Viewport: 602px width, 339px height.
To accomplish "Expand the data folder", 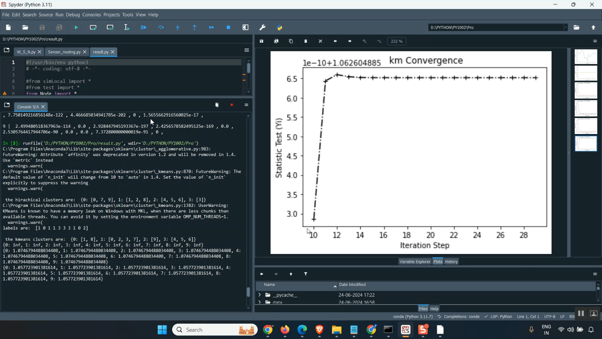I will tap(259, 302).
